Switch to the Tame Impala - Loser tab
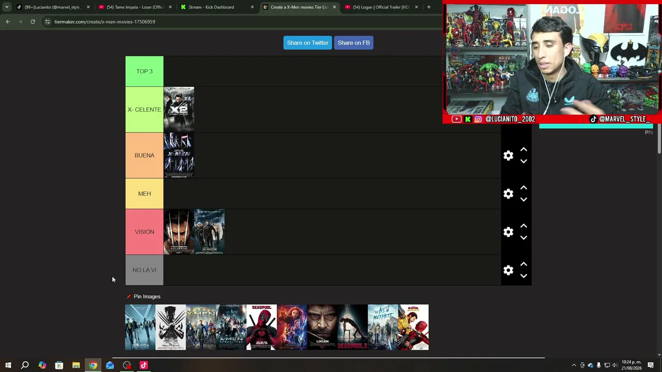The height and width of the screenshot is (372, 662). tap(135, 7)
